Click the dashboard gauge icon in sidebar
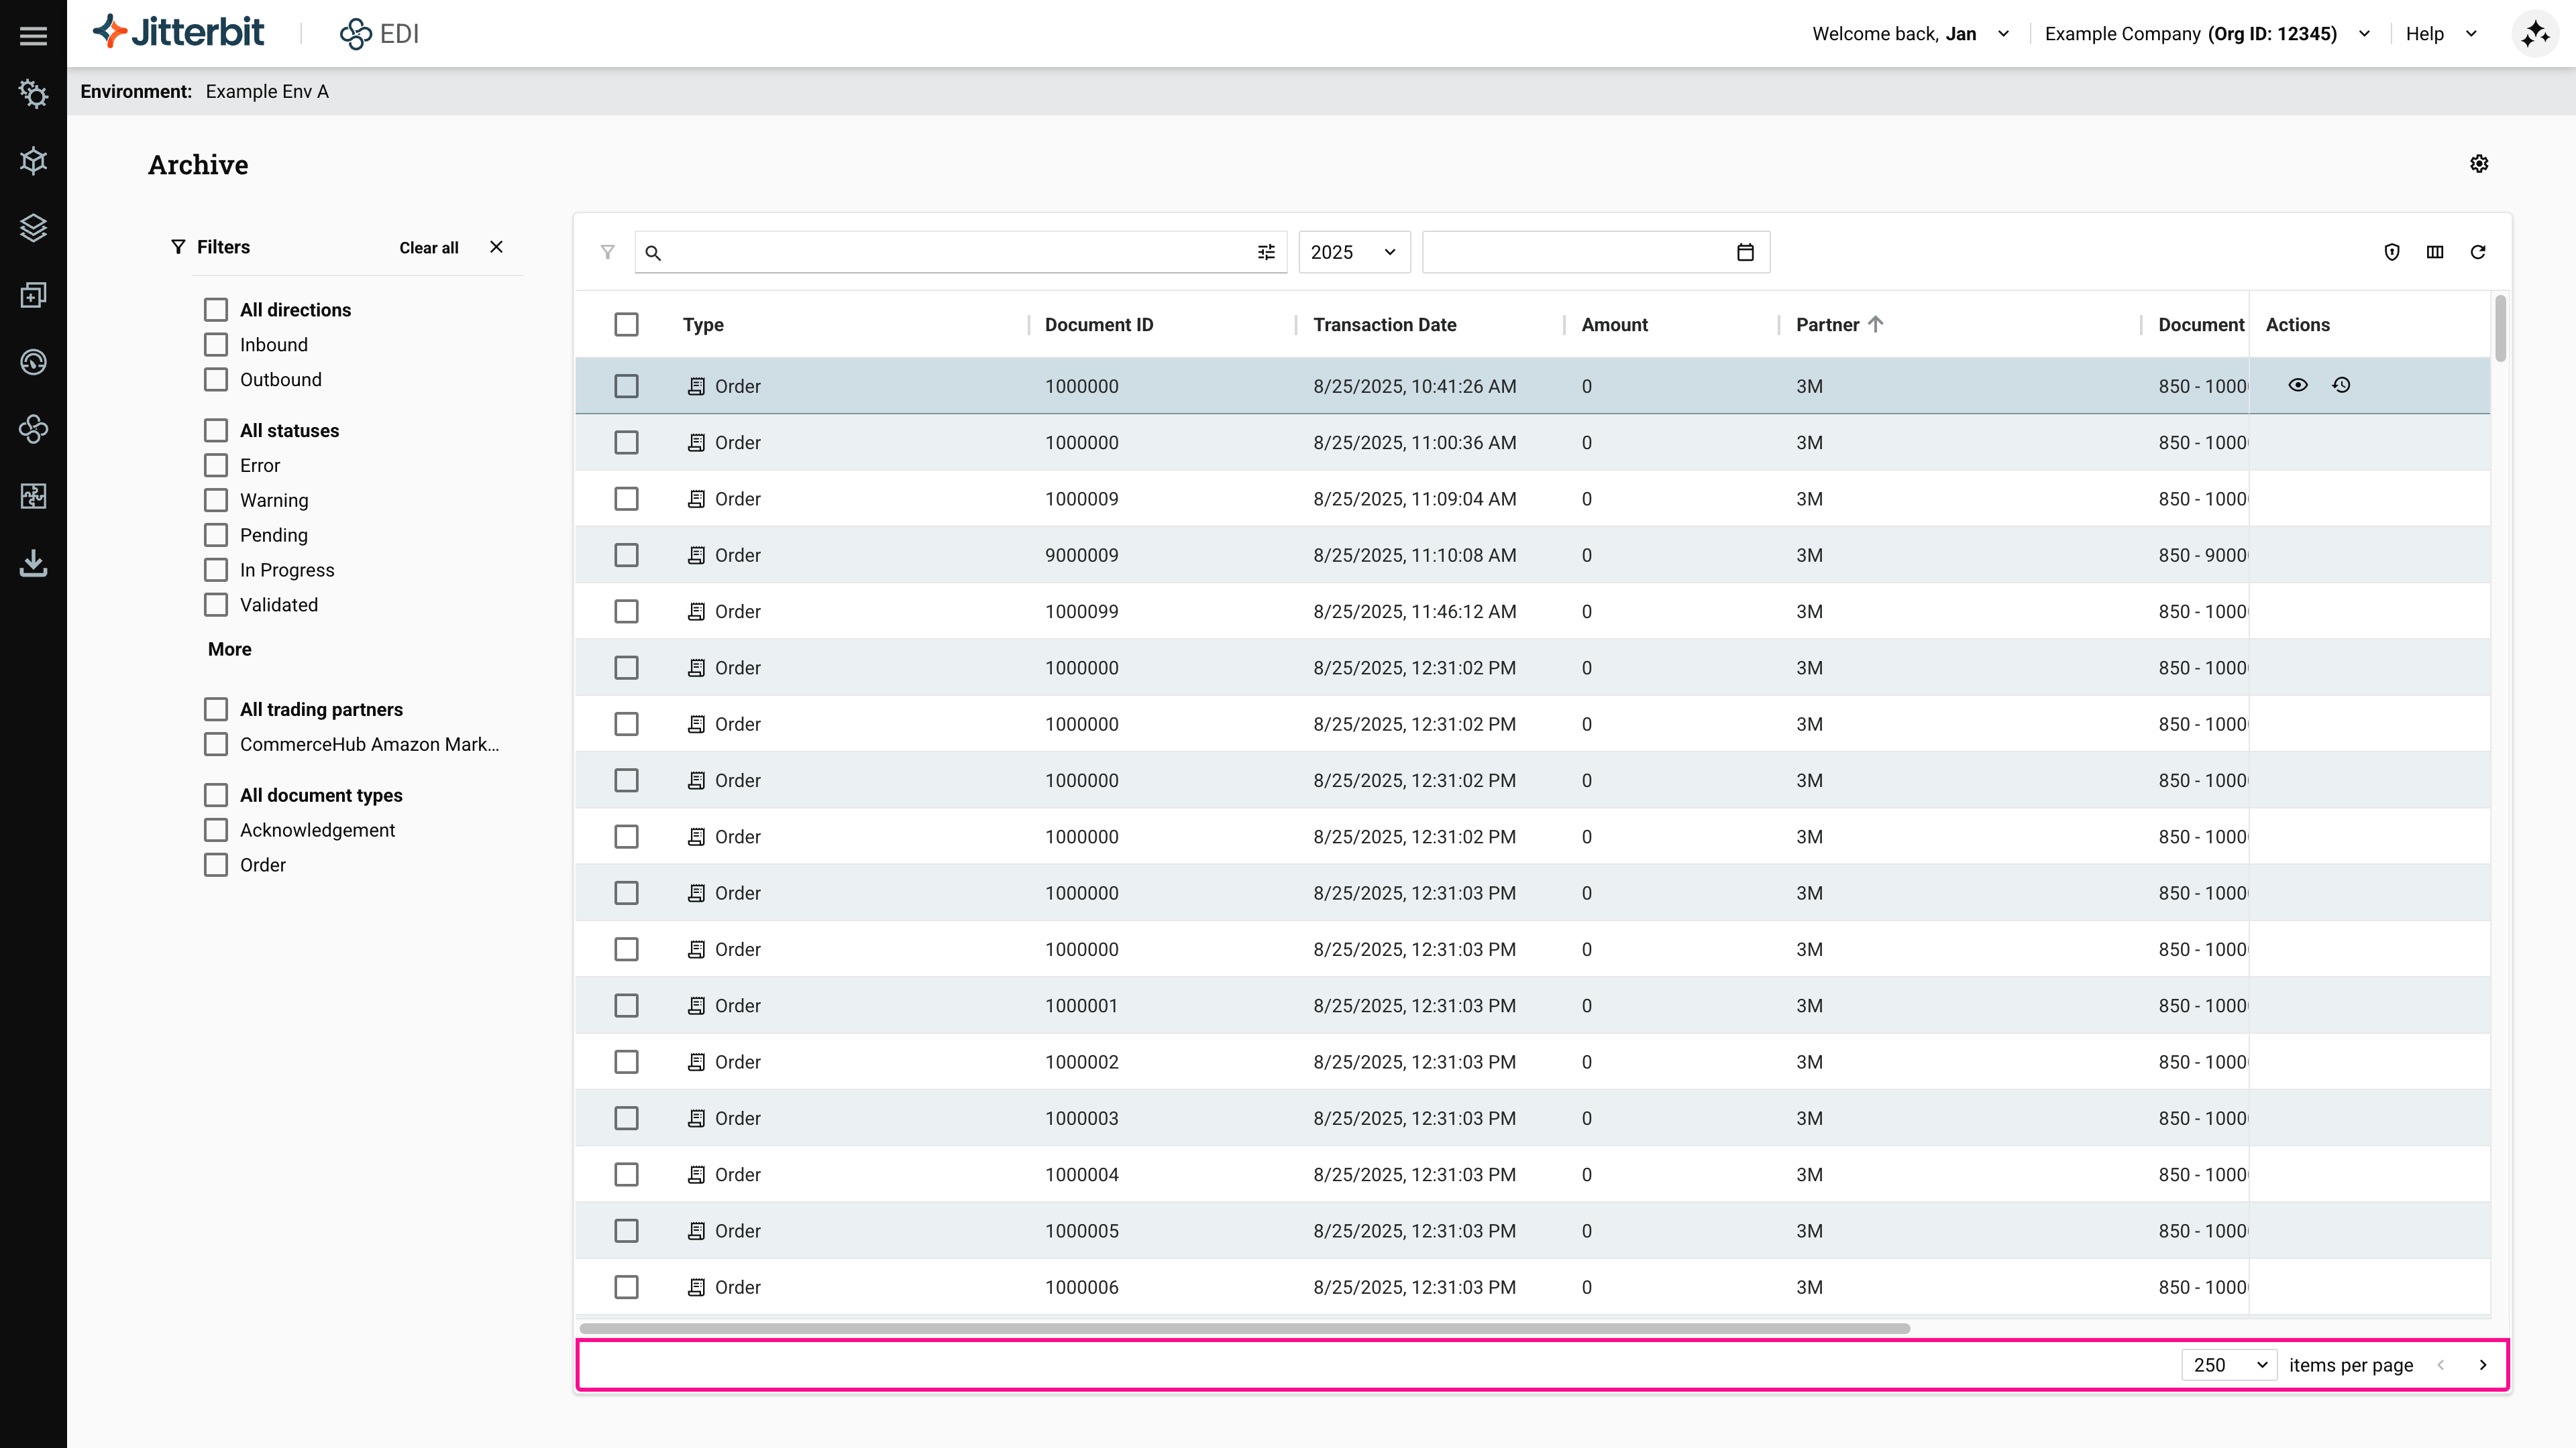 (x=33, y=361)
